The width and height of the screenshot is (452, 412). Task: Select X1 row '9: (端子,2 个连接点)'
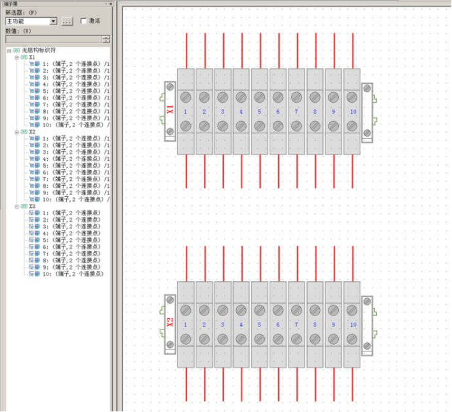76,118
